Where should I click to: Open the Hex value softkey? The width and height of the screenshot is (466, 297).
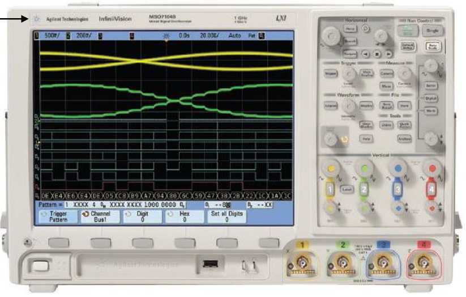[x=185, y=216]
